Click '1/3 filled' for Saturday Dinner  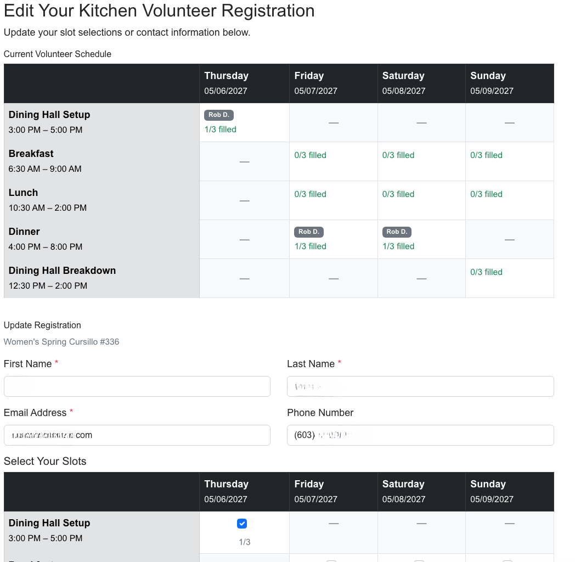click(x=398, y=246)
